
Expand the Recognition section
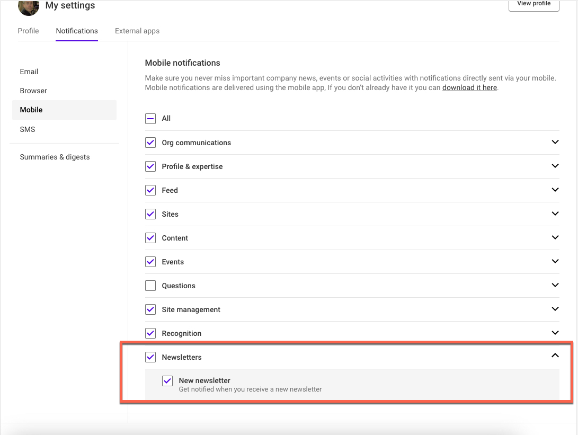tap(555, 333)
